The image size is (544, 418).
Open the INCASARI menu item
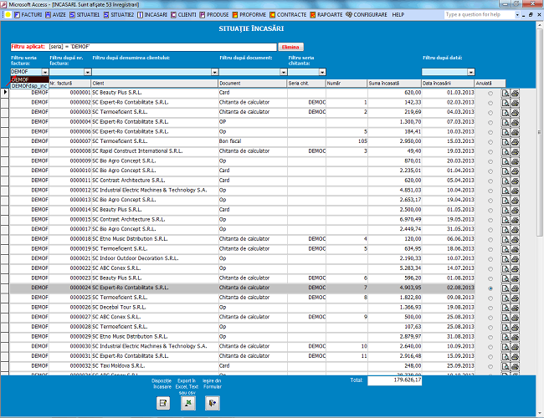(x=152, y=15)
